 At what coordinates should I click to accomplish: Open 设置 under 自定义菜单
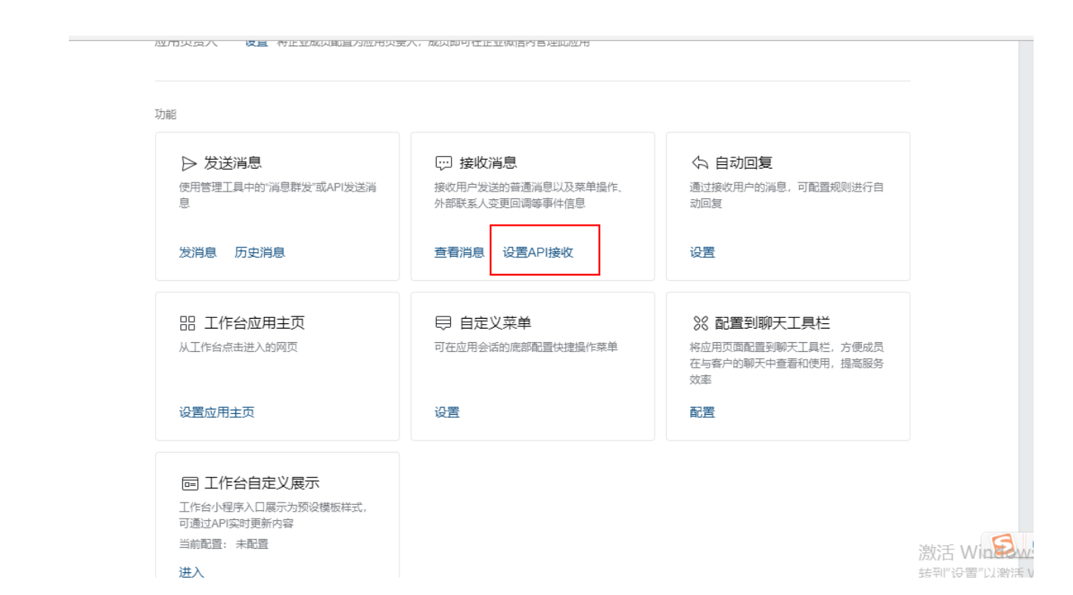pos(447,413)
